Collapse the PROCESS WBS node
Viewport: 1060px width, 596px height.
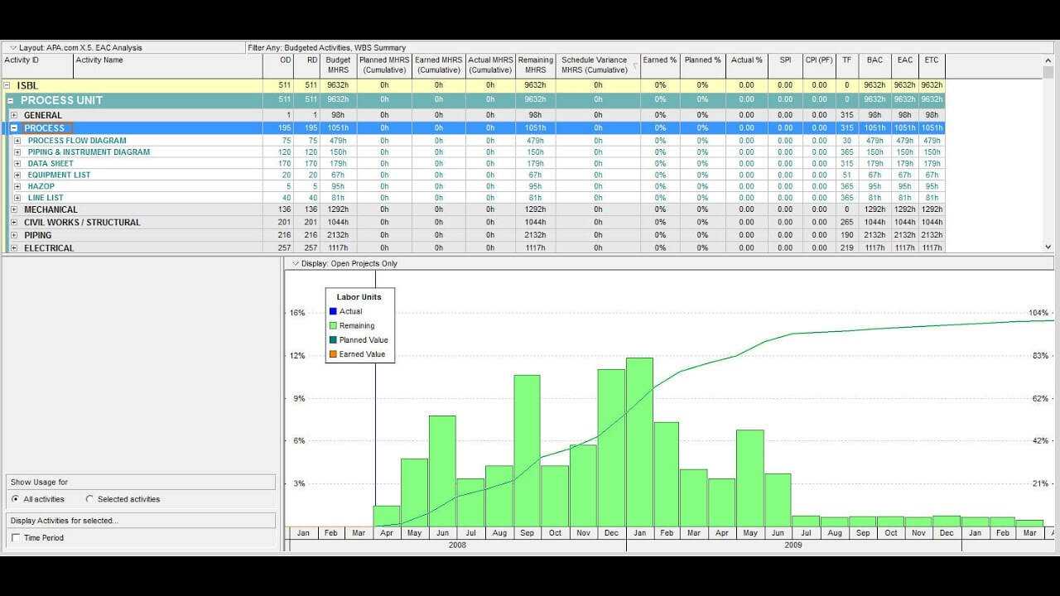point(14,128)
